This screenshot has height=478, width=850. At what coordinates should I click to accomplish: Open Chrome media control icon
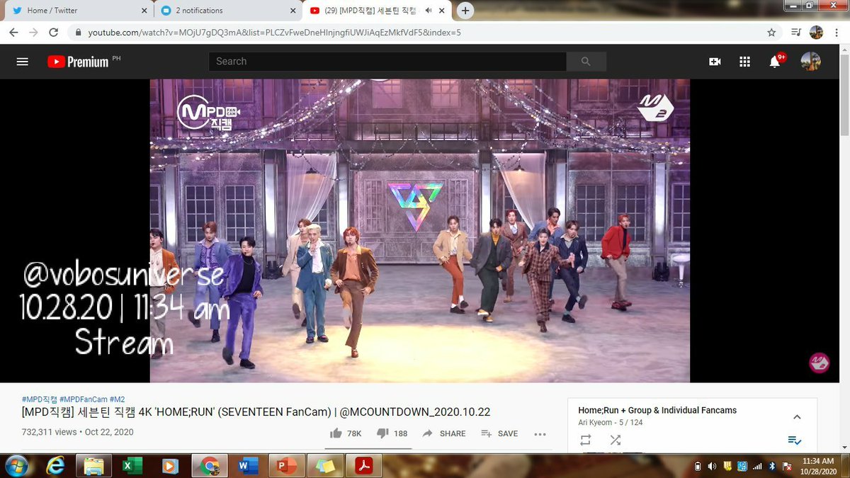[x=795, y=33]
